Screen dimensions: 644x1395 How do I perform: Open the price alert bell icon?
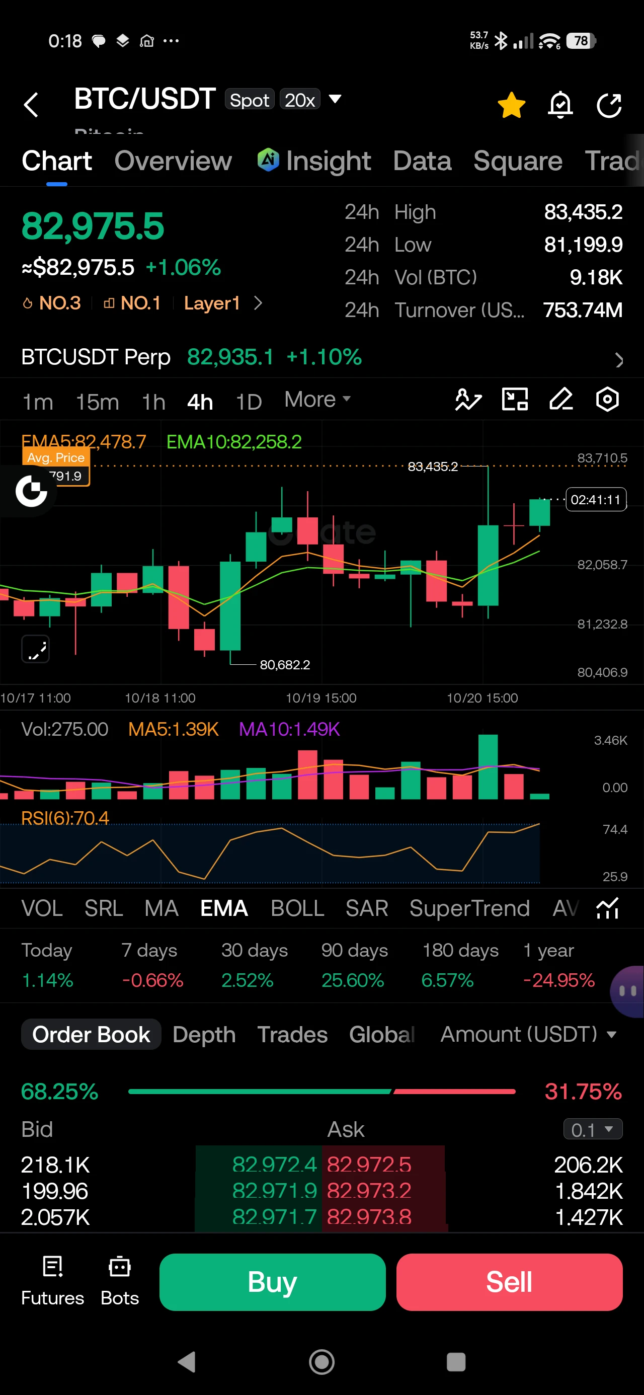pos(560,105)
